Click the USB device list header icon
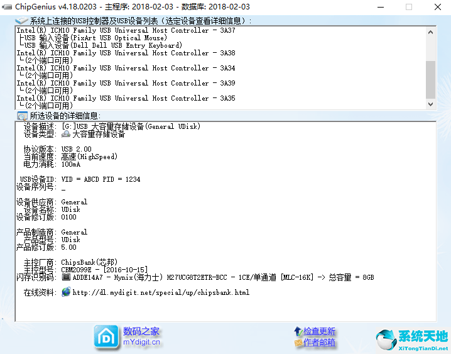Image resolution: width=451 pixels, height=354 pixels. (x=21, y=20)
